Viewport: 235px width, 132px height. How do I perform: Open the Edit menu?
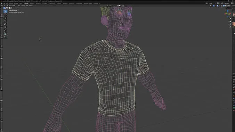tap(7, 3)
